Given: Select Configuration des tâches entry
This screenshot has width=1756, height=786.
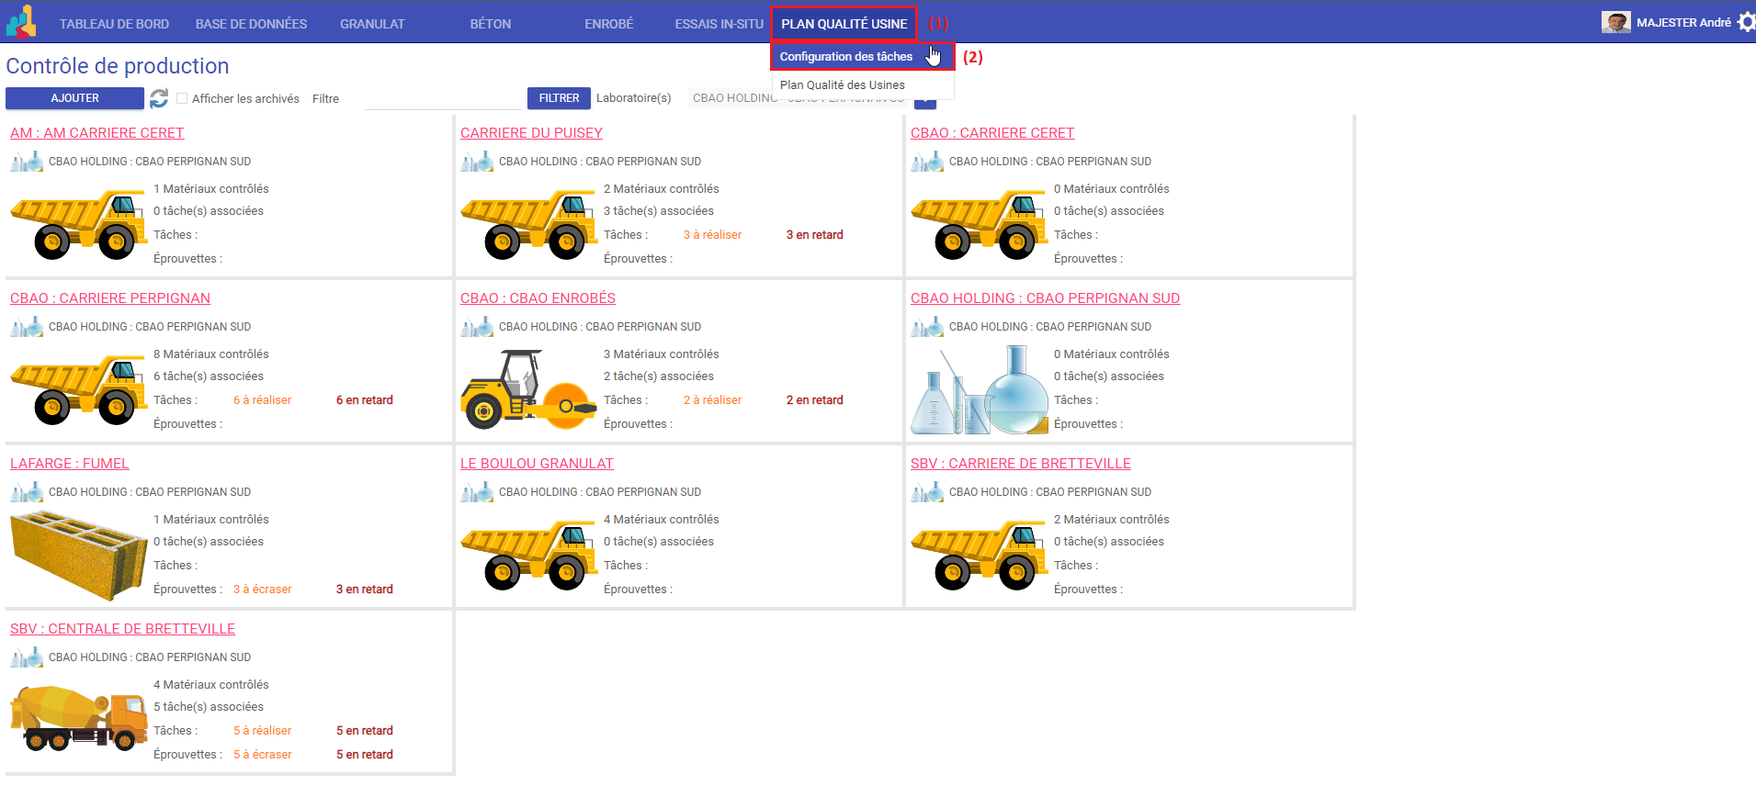Looking at the screenshot, I should [862, 56].
